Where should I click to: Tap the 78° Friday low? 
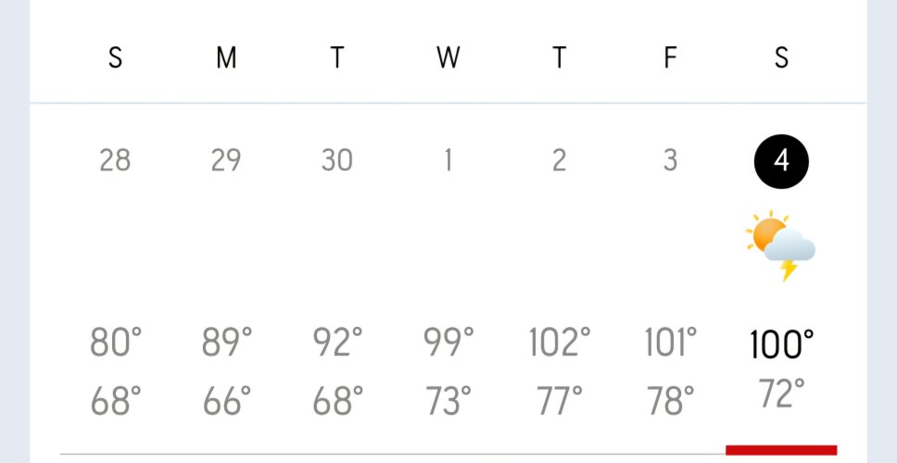tap(671, 401)
